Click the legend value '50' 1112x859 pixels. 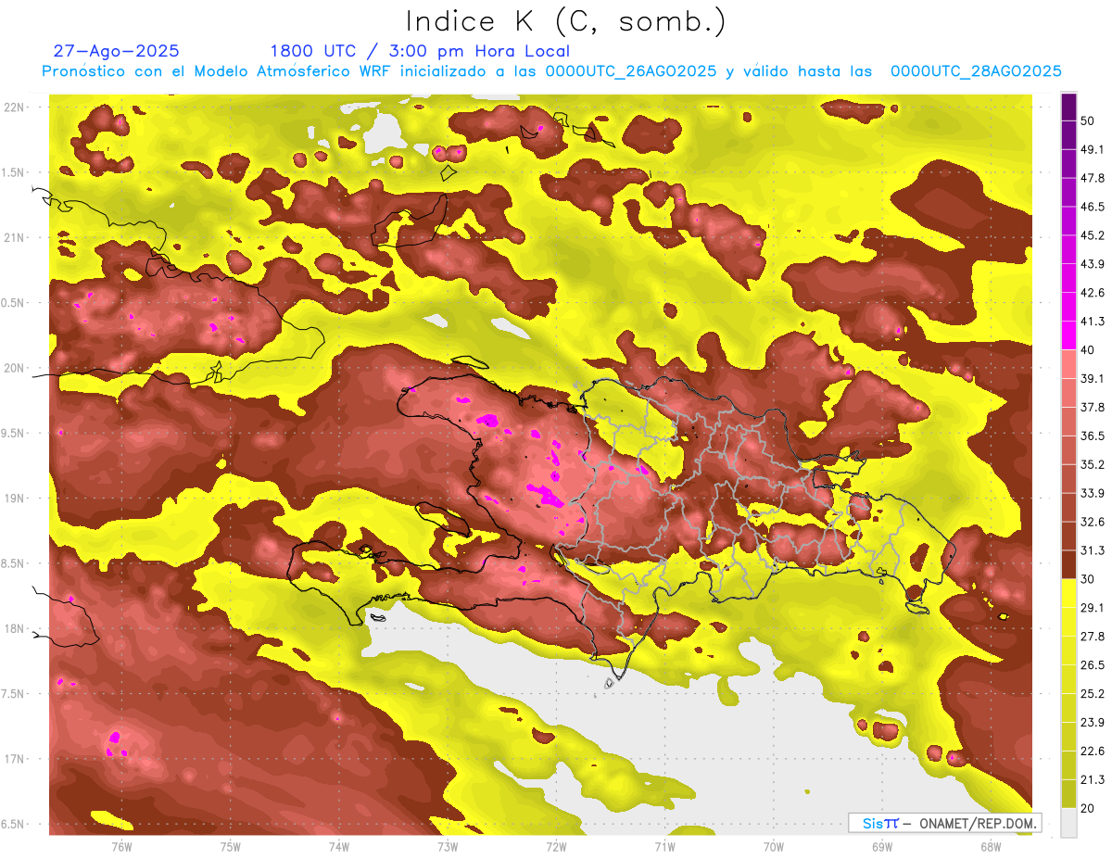[1089, 120]
